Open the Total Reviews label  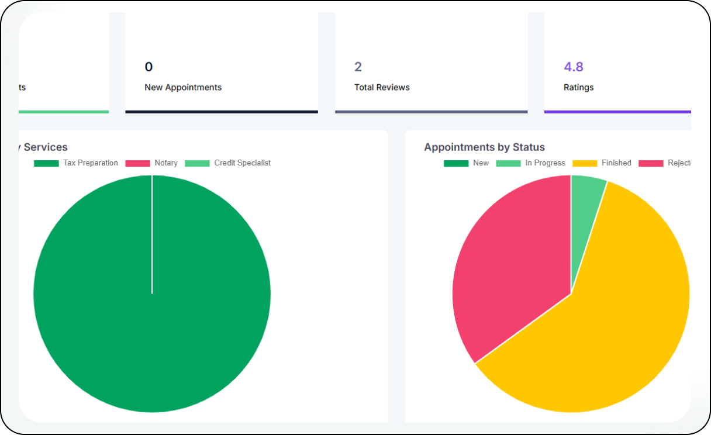click(382, 87)
